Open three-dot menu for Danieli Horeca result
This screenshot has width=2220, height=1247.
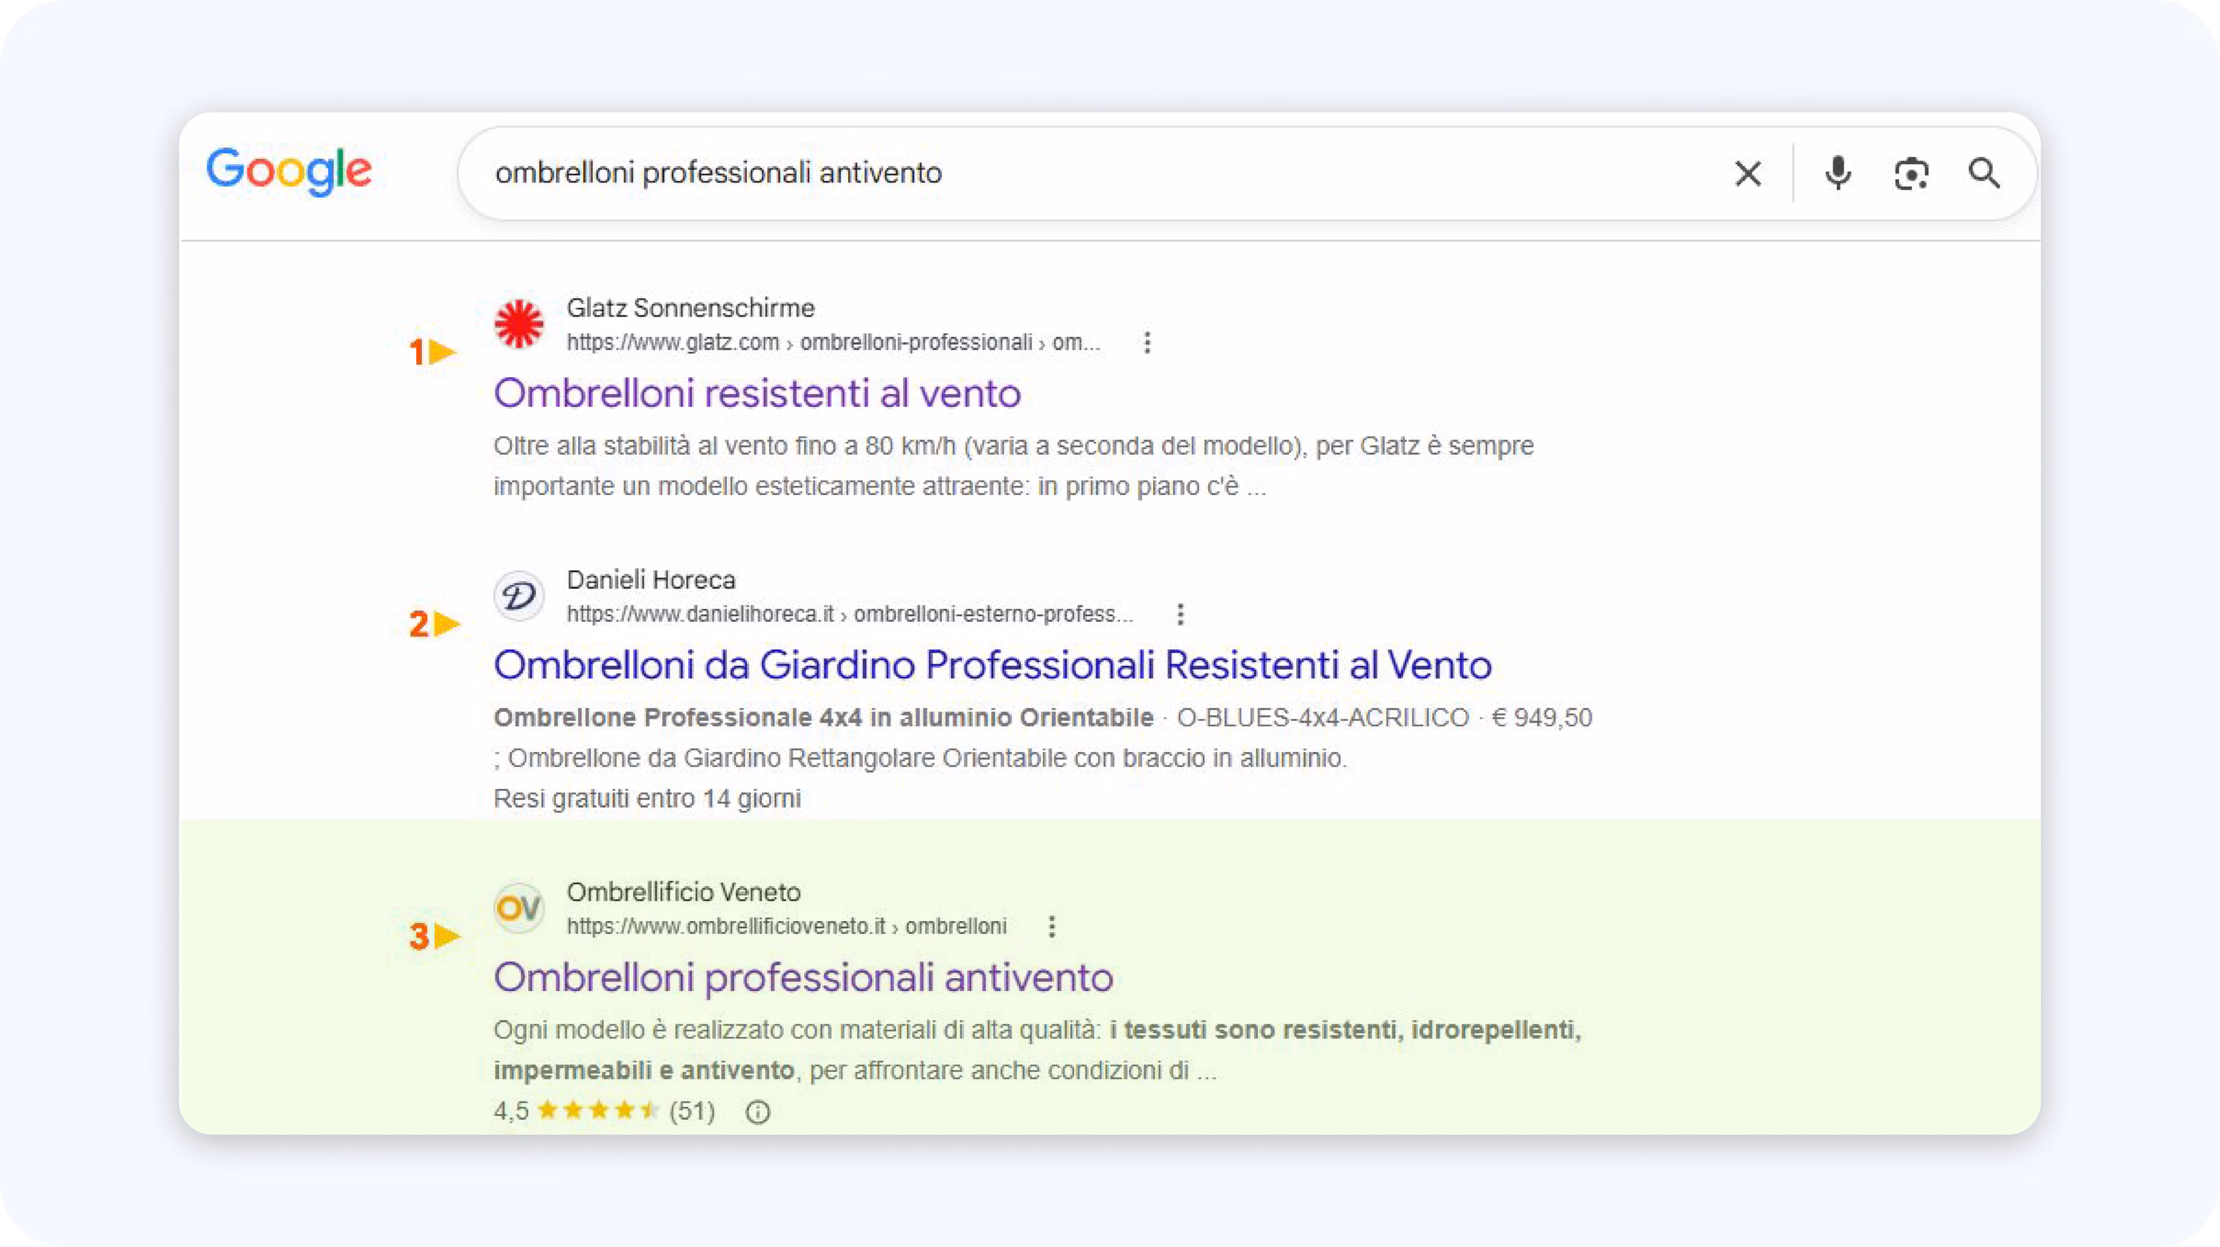click(1181, 614)
